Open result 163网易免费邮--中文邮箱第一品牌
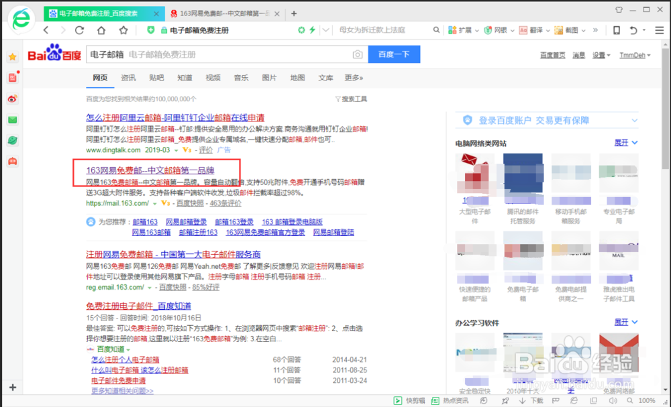This screenshot has width=671, height=407. (x=150, y=170)
